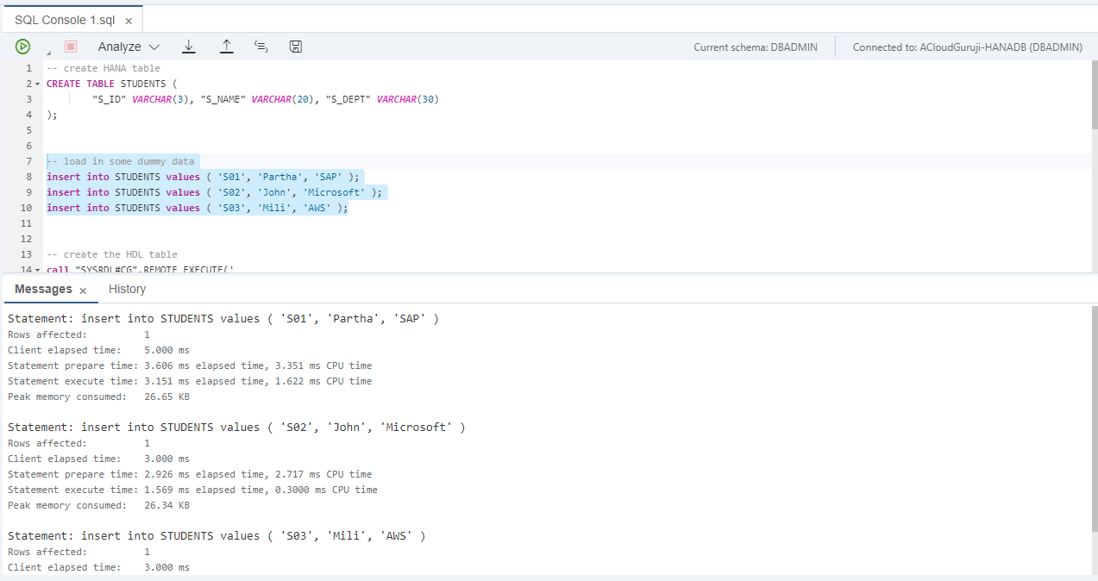Screen dimensions: 1098x581
Task: Close the SQL Console 1.sql tab
Action: (129, 21)
